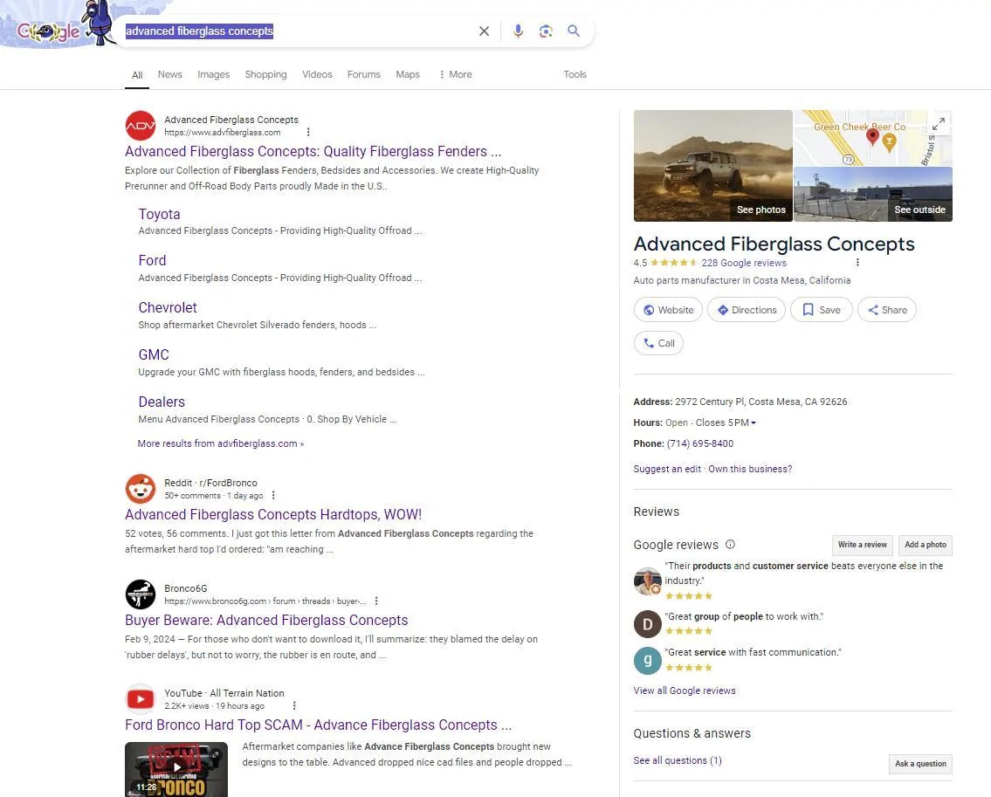Click the Share button
The height and width of the screenshot is (797, 991).
coord(887,310)
